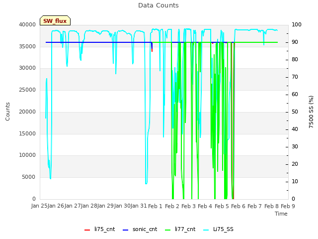Click the Feb 8 date tick
318x239 pixels.
pyautogui.click(x=271, y=206)
